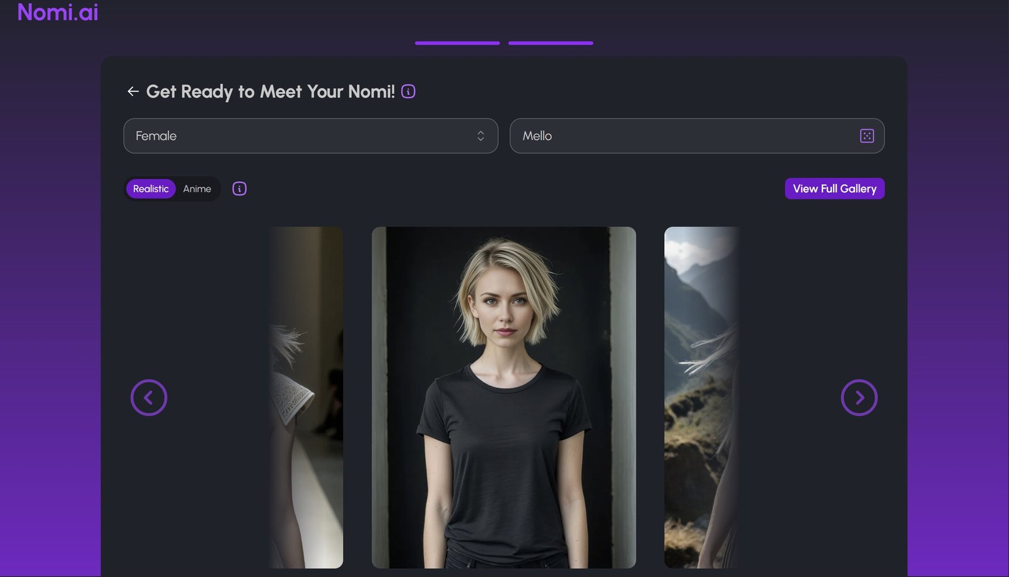This screenshot has height=577, width=1009.
Task: Open the View Full Gallery page
Action: pos(834,189)
